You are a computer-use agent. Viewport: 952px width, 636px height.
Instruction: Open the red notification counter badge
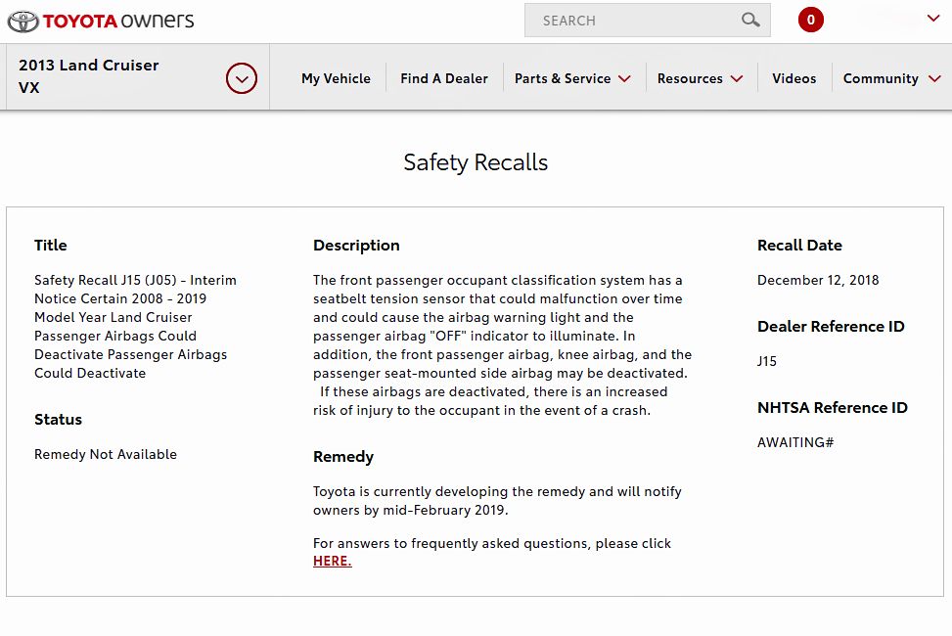[810, 20]
